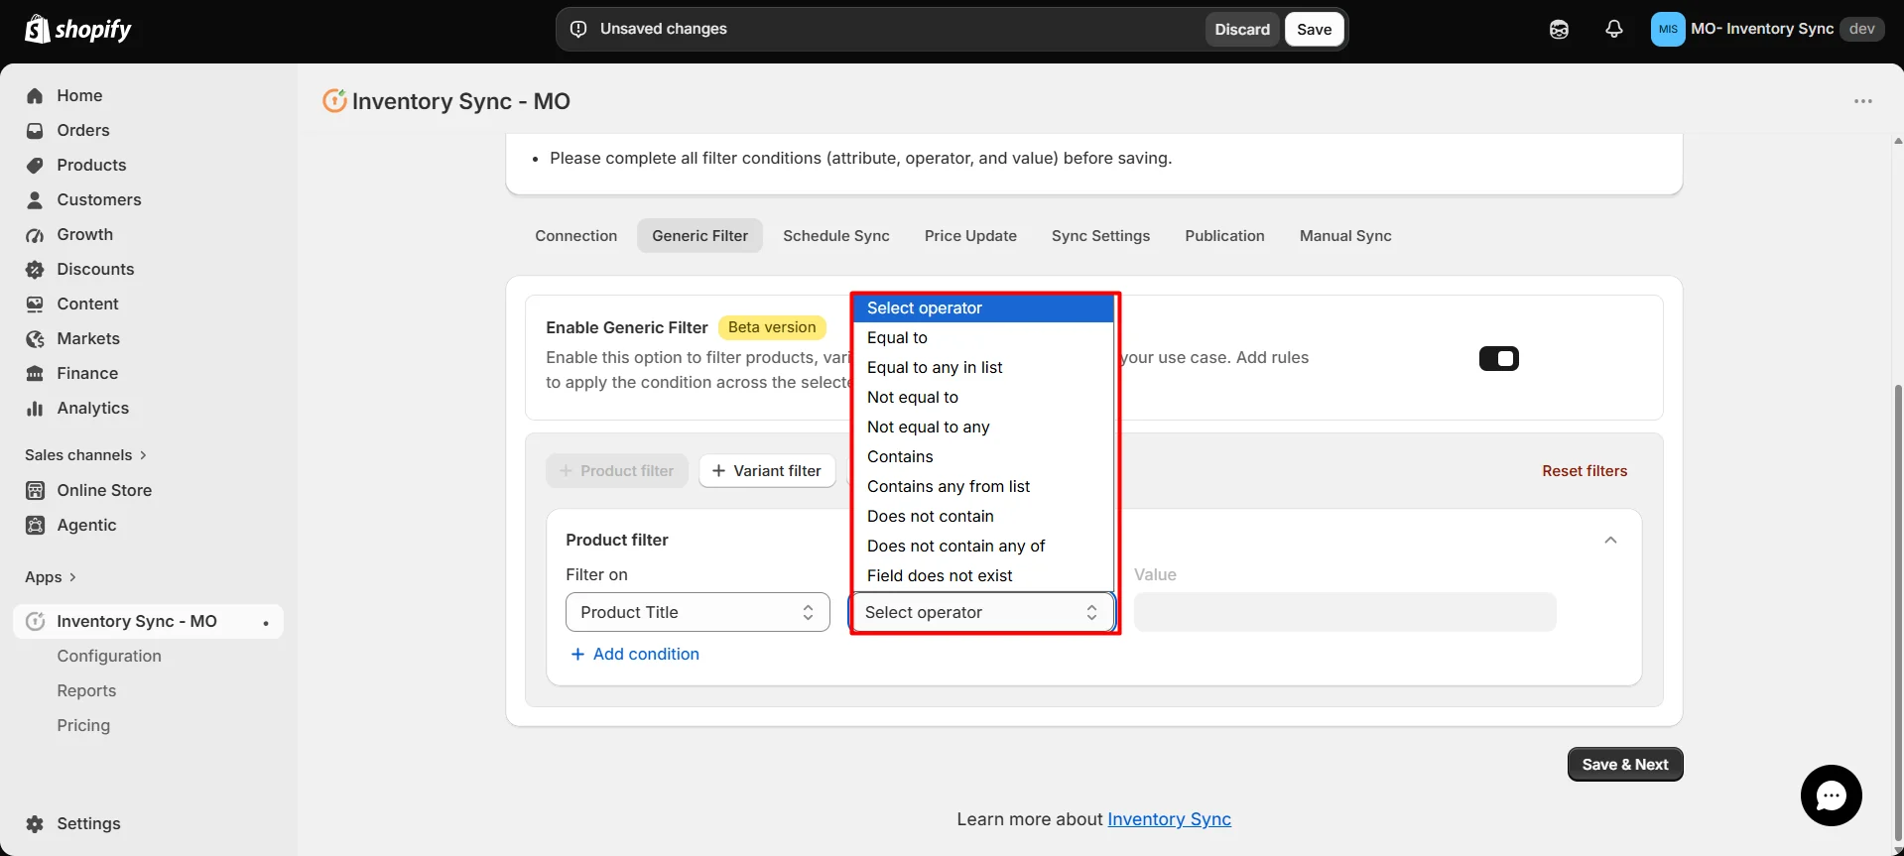The width and height of the screenshot is (1904, 856).
Task: Open the live chat bubble
Action: (x=1831, y=795)
